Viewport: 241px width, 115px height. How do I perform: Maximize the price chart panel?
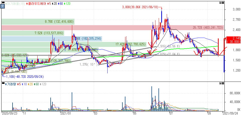220,3
